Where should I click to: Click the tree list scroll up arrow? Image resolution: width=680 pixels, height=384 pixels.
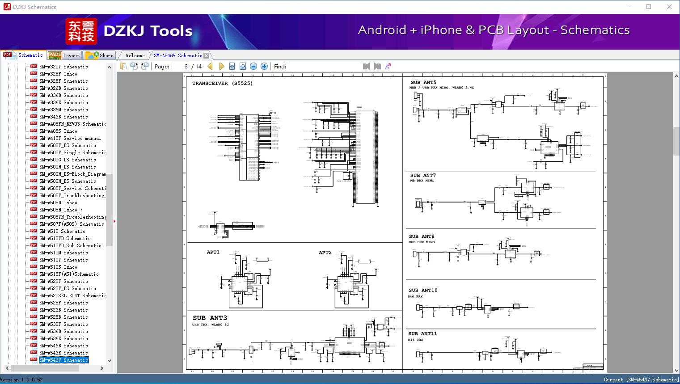coord(109,67)
